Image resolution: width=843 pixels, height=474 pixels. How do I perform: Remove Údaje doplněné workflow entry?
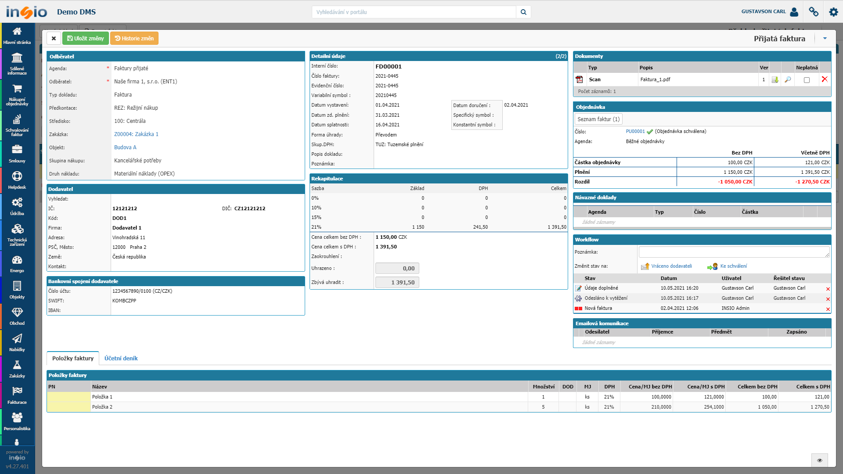(828, 289)
